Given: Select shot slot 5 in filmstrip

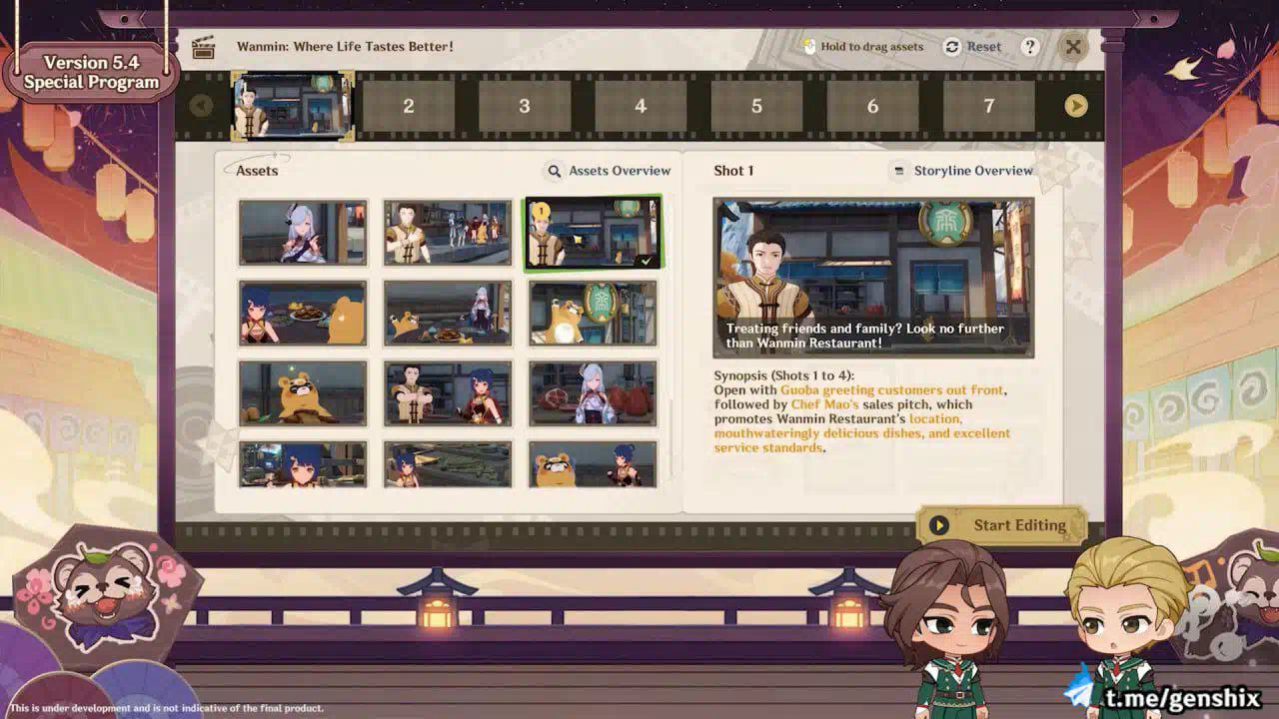Looking at the screenshot, I should pos(756,106).
